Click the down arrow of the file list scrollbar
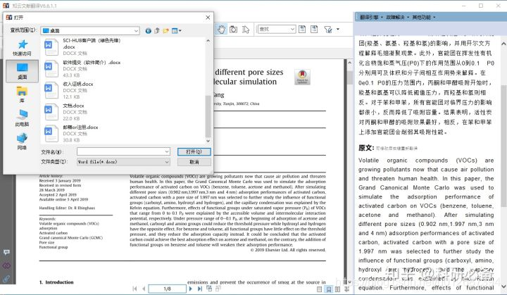Viewport: 507px width, 295px height. [x=208, y=141]
